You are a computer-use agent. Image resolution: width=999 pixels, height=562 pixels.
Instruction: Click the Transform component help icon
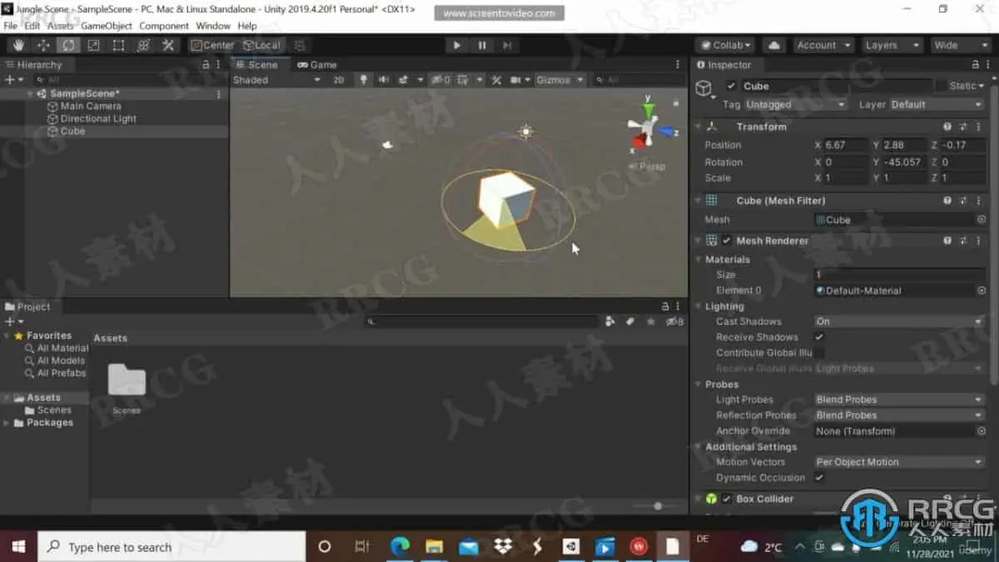tap(947, 127)
